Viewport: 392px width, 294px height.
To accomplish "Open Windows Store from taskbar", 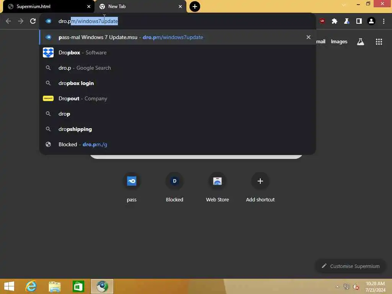I will tap(78, 286).
